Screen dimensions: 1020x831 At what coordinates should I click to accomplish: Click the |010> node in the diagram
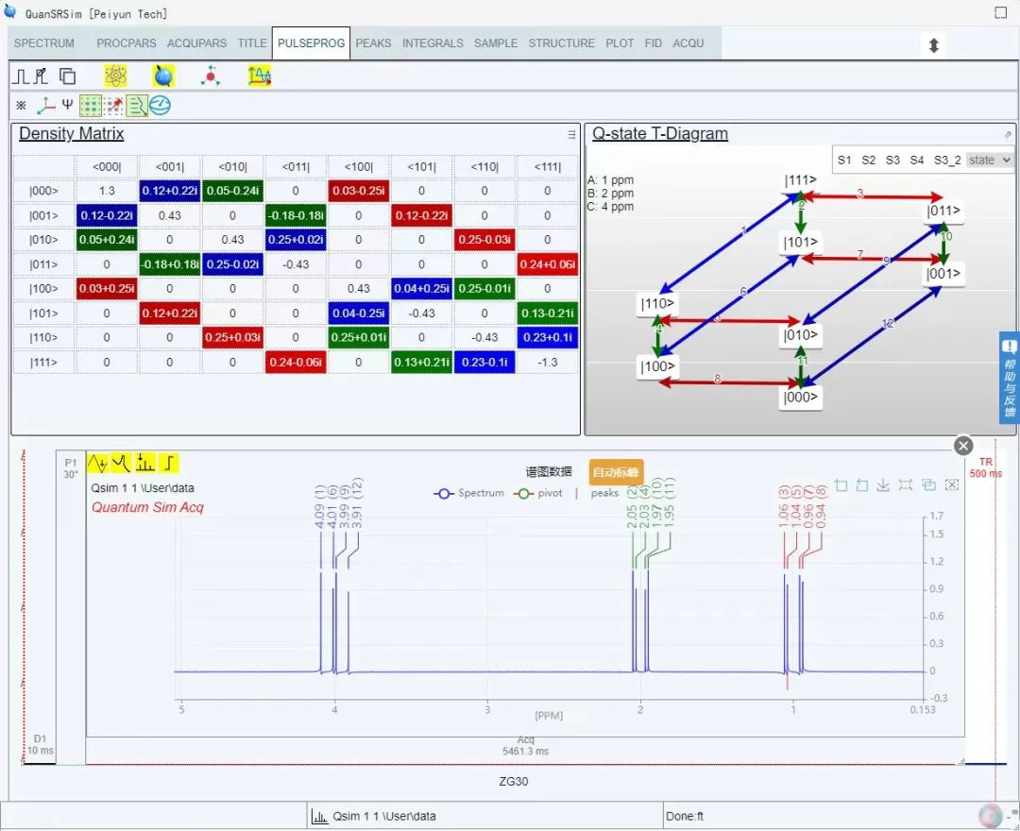[800, 335]
